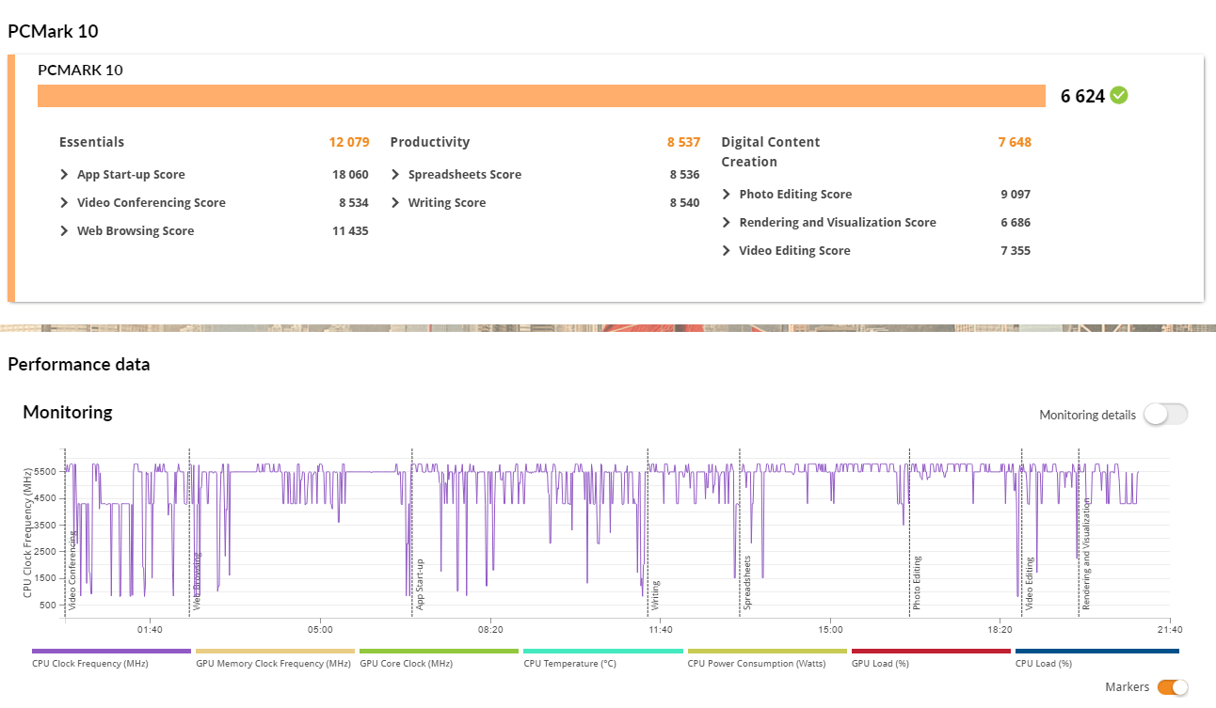Click the Productivity score 8 537
The image size is (1216, 708).
click(x=683, y=142)
